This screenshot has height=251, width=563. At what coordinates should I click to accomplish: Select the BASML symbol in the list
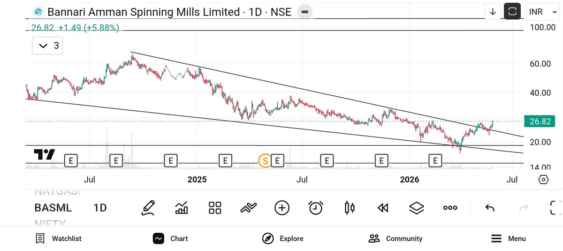coord(53,208)
